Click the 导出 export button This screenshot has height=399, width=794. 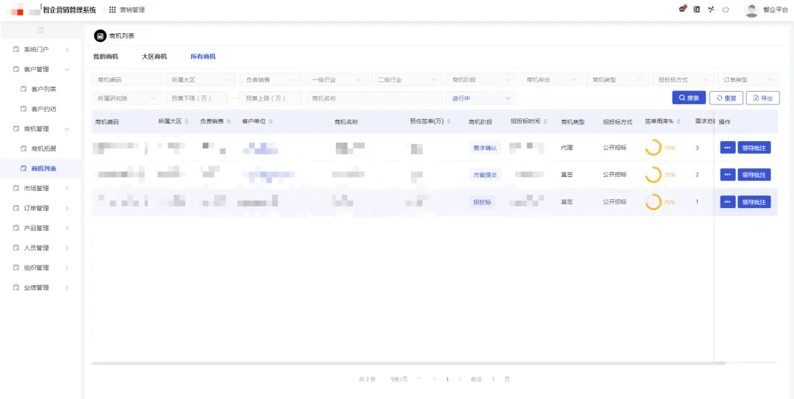762,98
